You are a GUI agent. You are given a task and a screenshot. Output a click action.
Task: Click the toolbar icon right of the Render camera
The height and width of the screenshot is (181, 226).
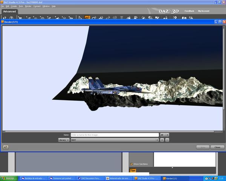191,18
